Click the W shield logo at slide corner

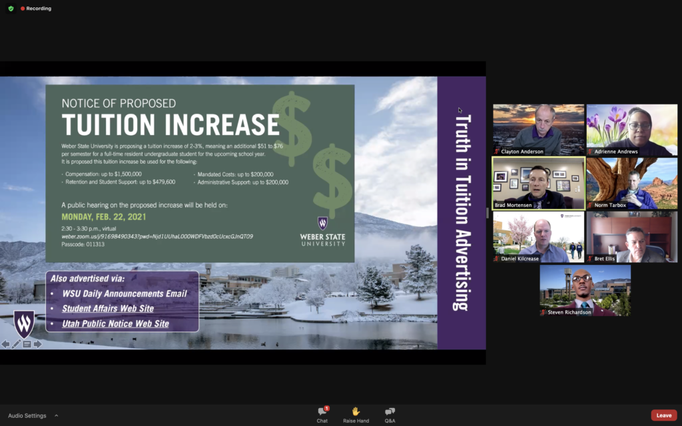[x=24, y=323]
